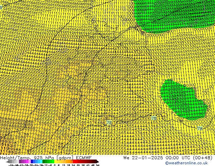Screen dimensions: 215x166
Task: Pick the cyan legend swatch
Action: pos(41,162)
